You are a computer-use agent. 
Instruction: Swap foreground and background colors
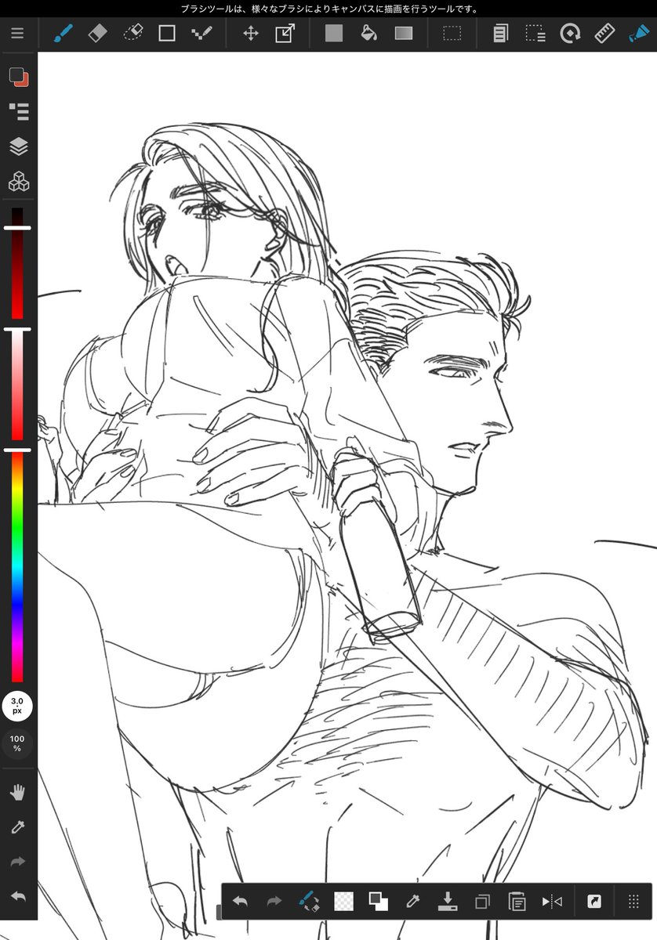(379, 902)
